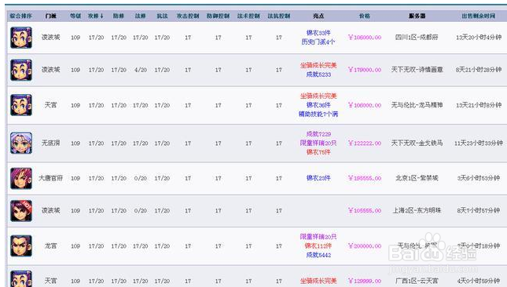Sort by 法术控制 column header
The width and height of the screenshot is (507, 287).
248,16
